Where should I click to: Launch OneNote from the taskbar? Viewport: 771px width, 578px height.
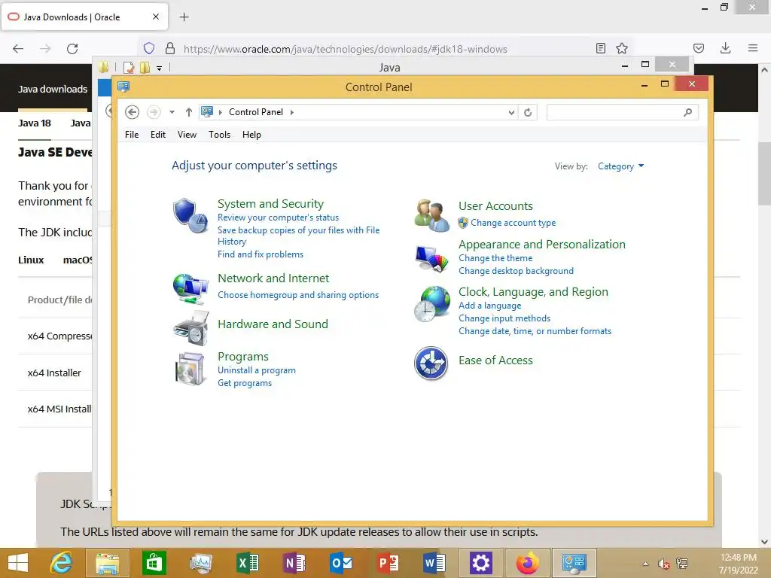(294, 563)
